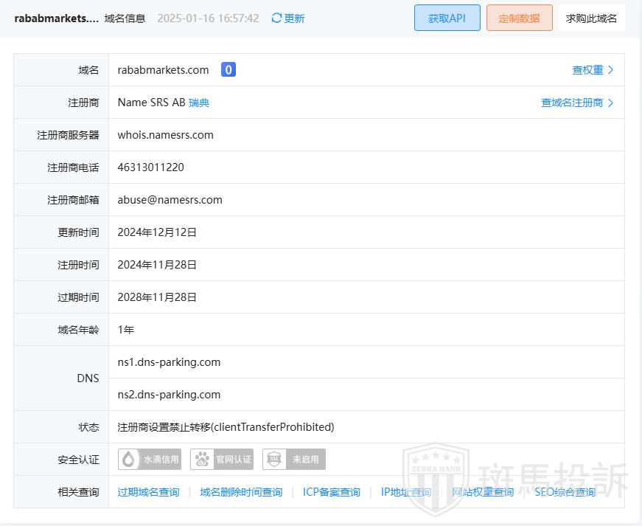
Task: Open 求购此域名 purchase option
Action: pyautogui.click(x=591, y=18)
